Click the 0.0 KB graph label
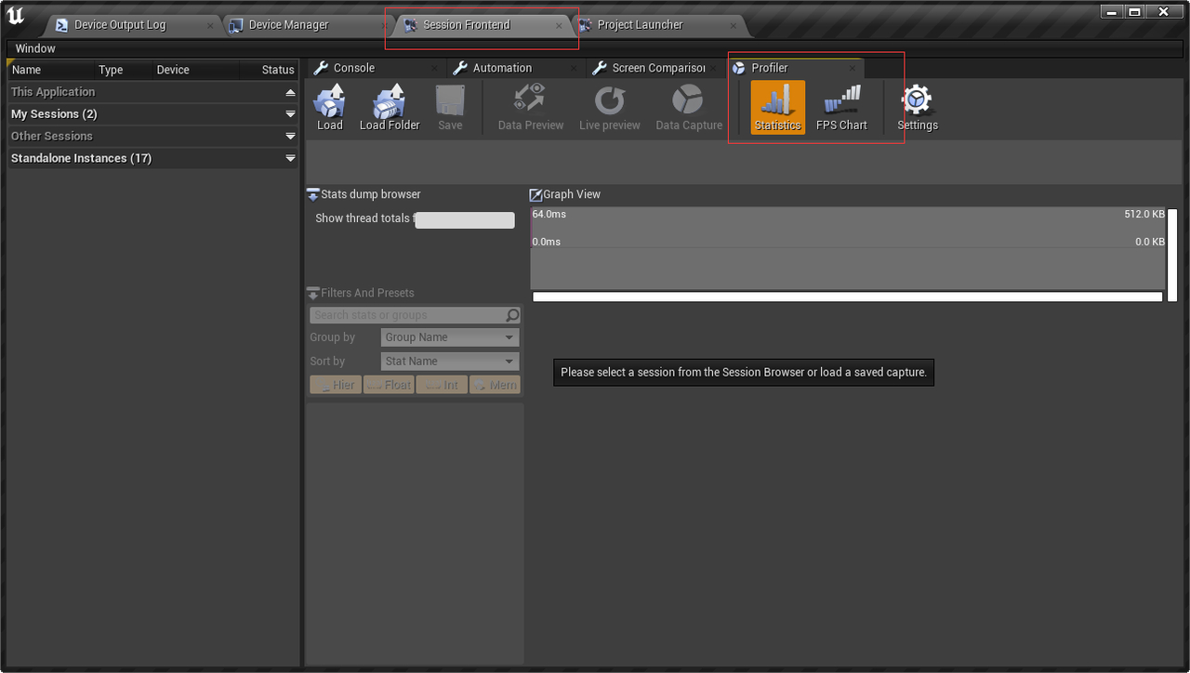The height and width of the screenshot is (673, 1190). [x=1150, y=242]
